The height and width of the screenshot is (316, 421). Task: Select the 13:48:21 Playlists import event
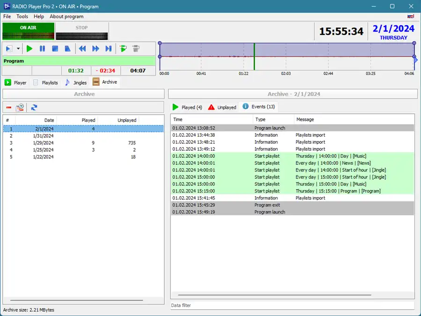[x=293, y=142]
